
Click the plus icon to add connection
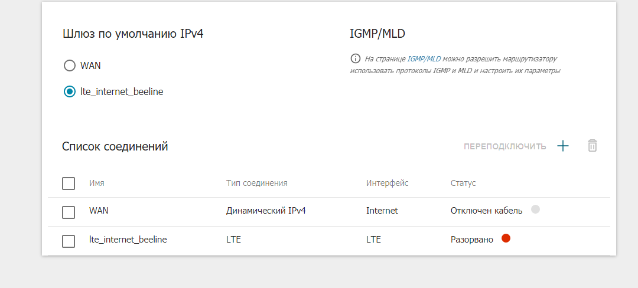[563, 146]
